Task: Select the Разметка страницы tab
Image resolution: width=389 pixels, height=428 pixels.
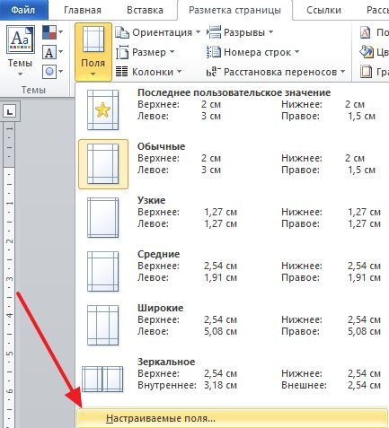Action: tap(234, 10)
